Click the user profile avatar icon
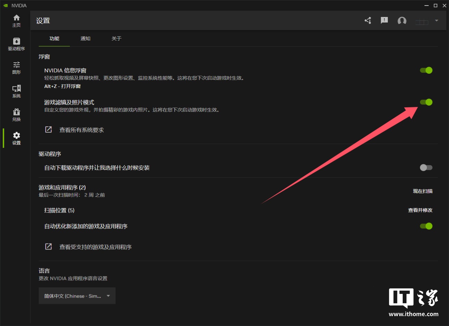Screen dimensions: 449x326 (402, 21)
